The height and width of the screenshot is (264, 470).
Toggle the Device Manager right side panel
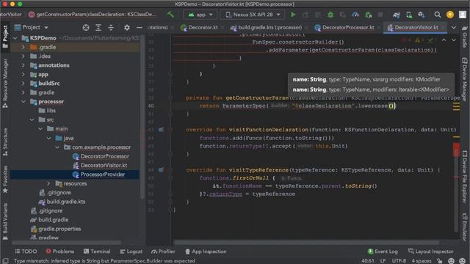click(465, 79)
